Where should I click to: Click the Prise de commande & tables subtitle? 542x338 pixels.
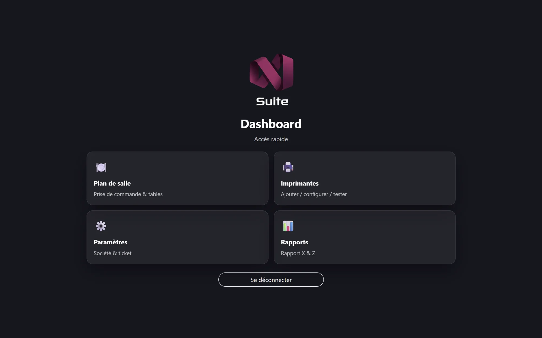[x=128, y=194]
